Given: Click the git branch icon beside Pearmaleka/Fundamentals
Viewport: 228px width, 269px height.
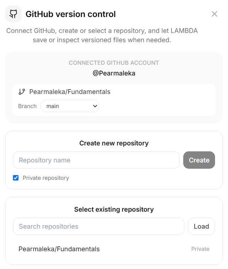Looking at the screenshot, I should pyautogui.click(x=22, y=92).
